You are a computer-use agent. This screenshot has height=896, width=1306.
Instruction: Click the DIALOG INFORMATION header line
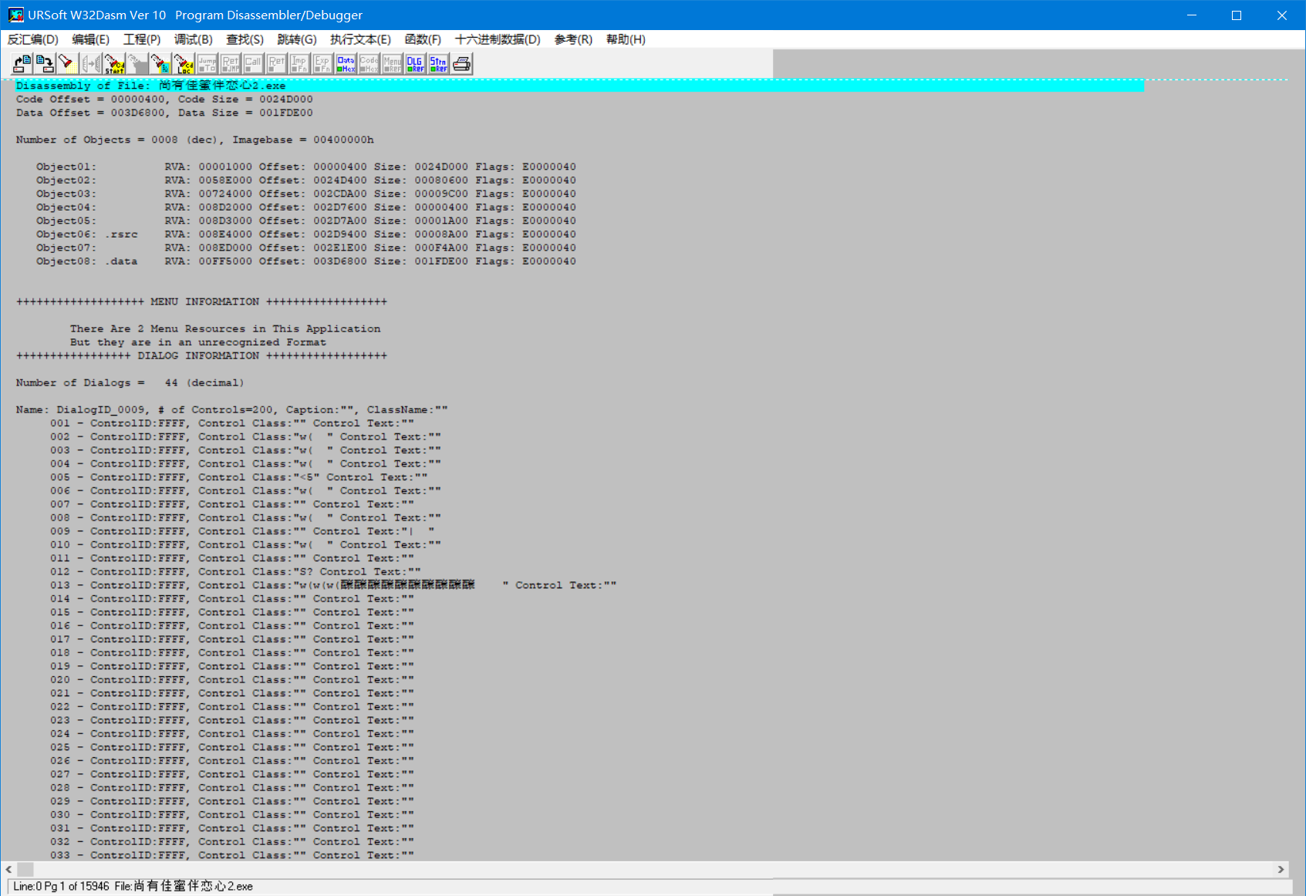click(x=201, y=355)
